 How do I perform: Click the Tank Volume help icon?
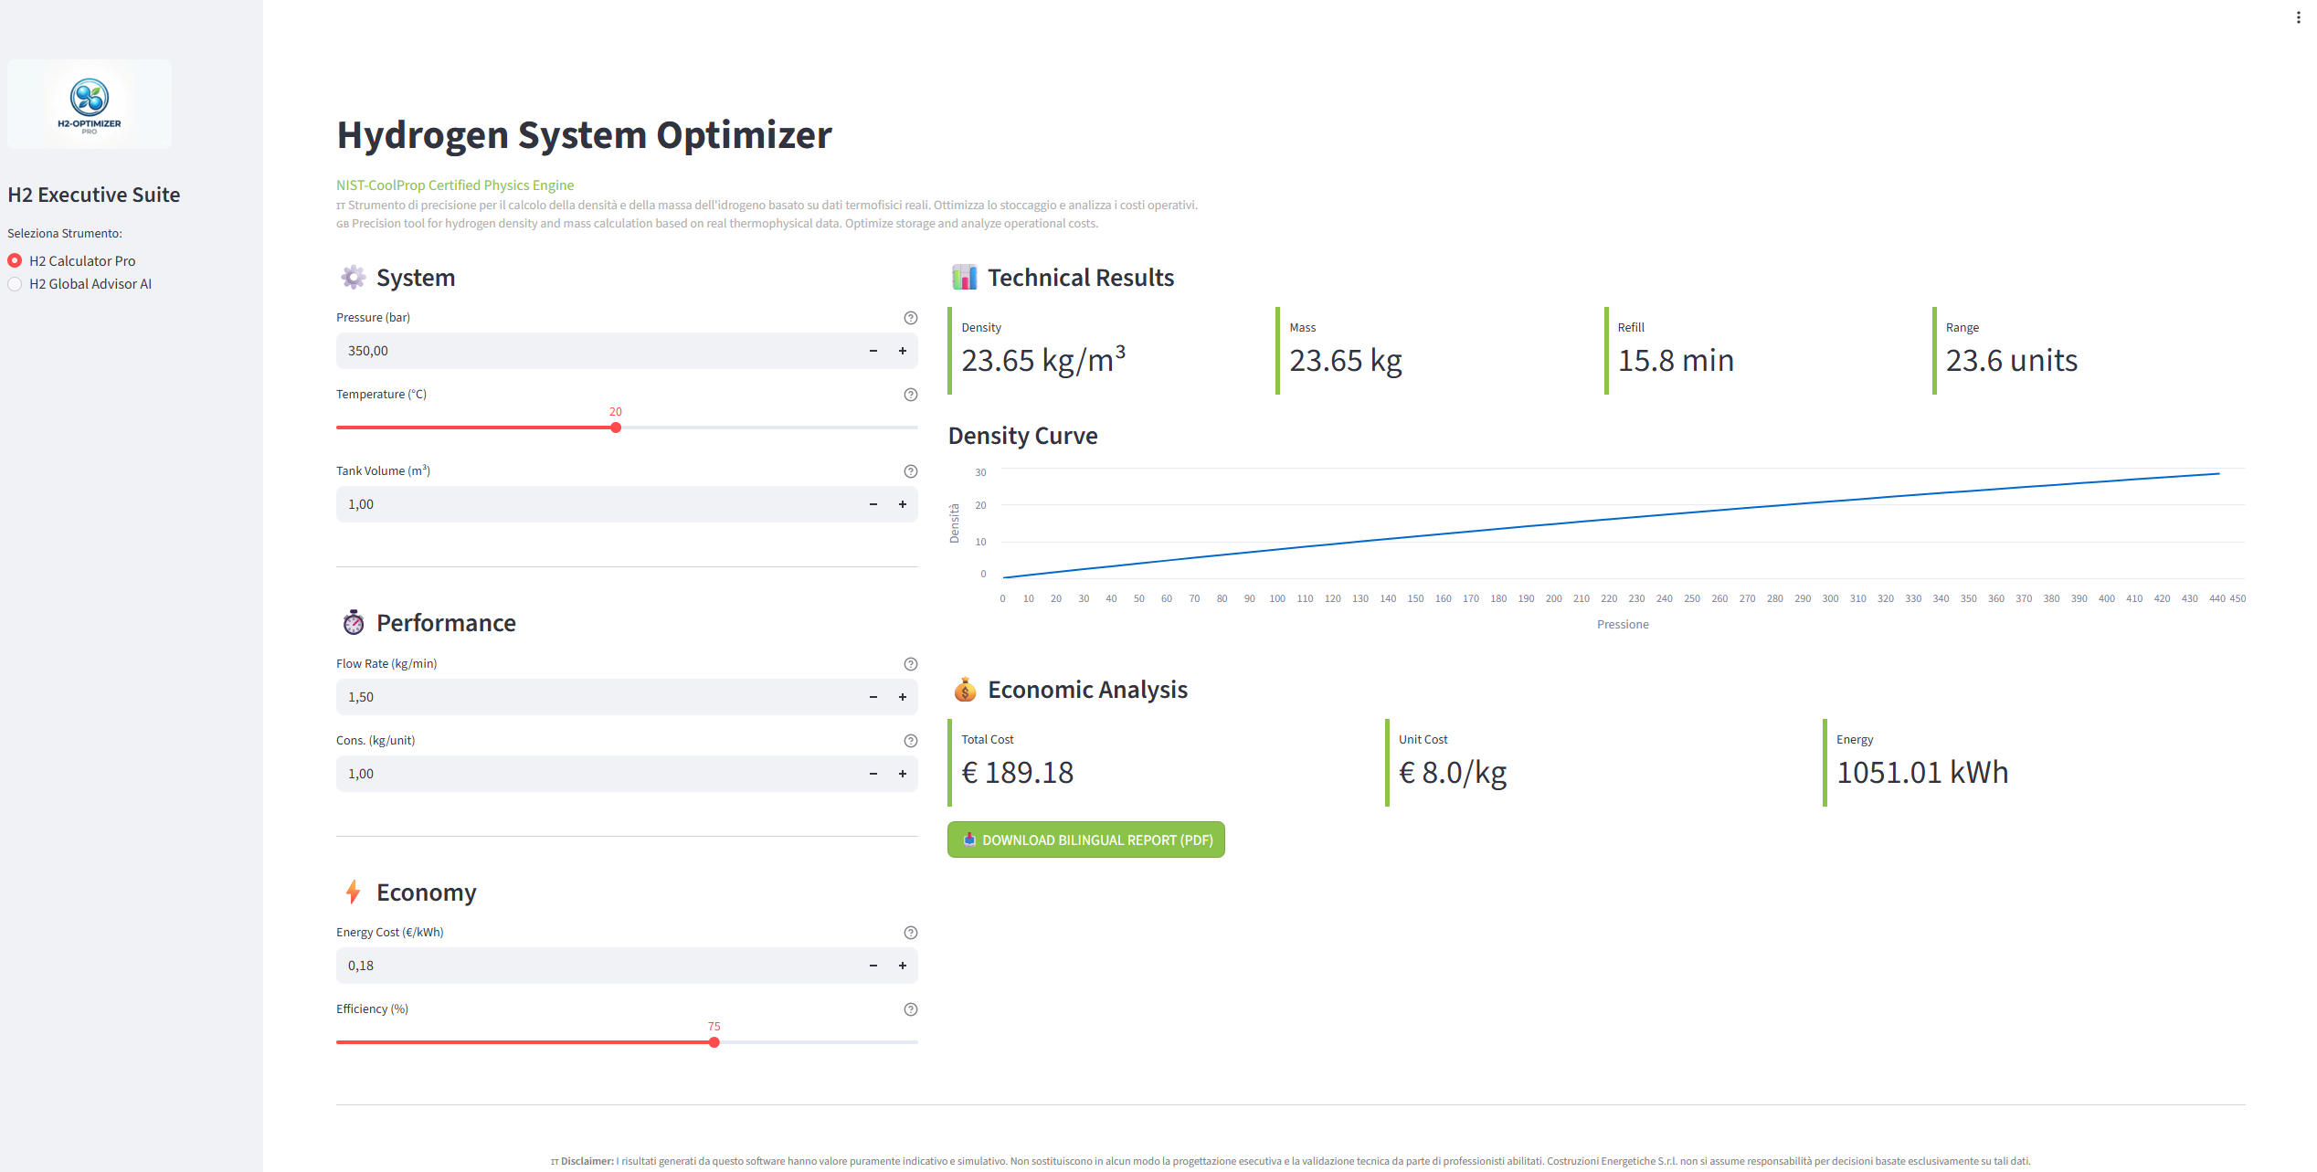910,471
